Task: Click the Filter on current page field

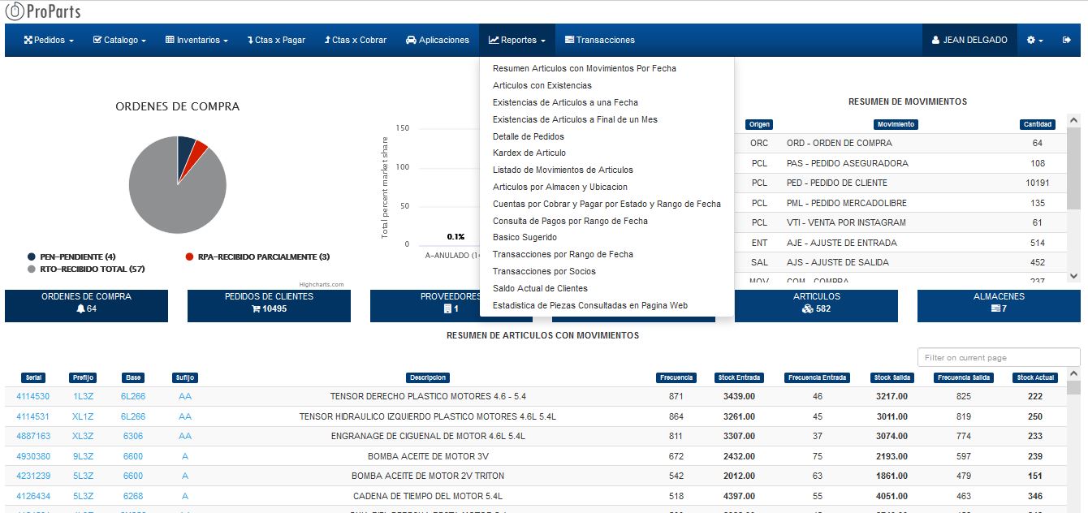Action: [x=998, y=357]
